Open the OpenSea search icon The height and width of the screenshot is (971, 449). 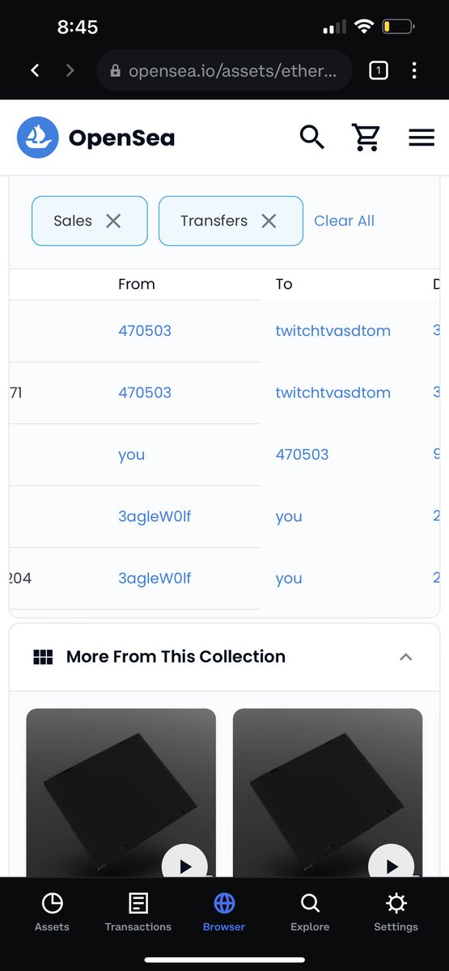click(x=312, y=137)
